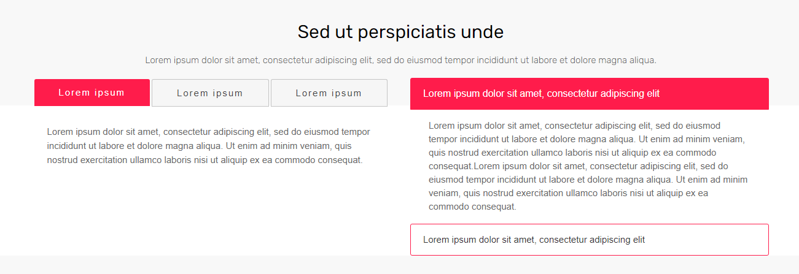Click the paragraph in the left tab panel

click(209, 146)
